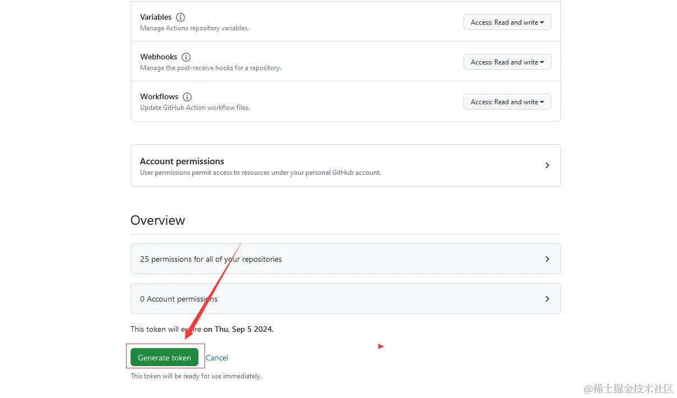Click 'Manage the post-receive hooks' description

tap(211, 68)
